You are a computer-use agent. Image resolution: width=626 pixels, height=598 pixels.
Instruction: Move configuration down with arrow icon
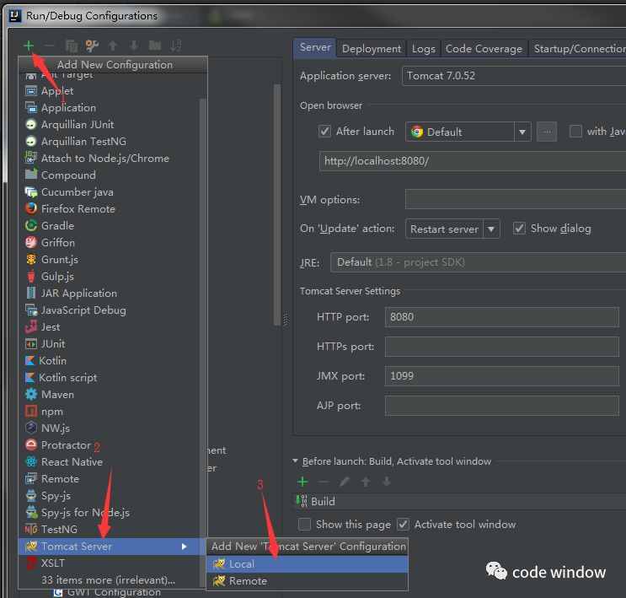pyautogui.click(x=134, y=46)
